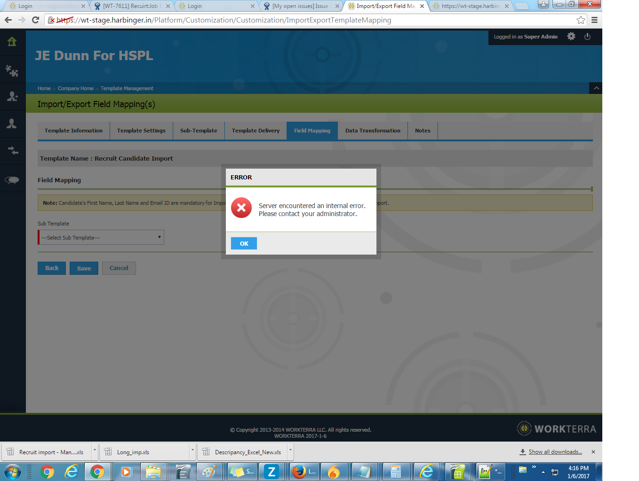Select the single person sidebar icon
Image resolution: width=639 pixels, height=481 pixels.
[x=12, y=124]
